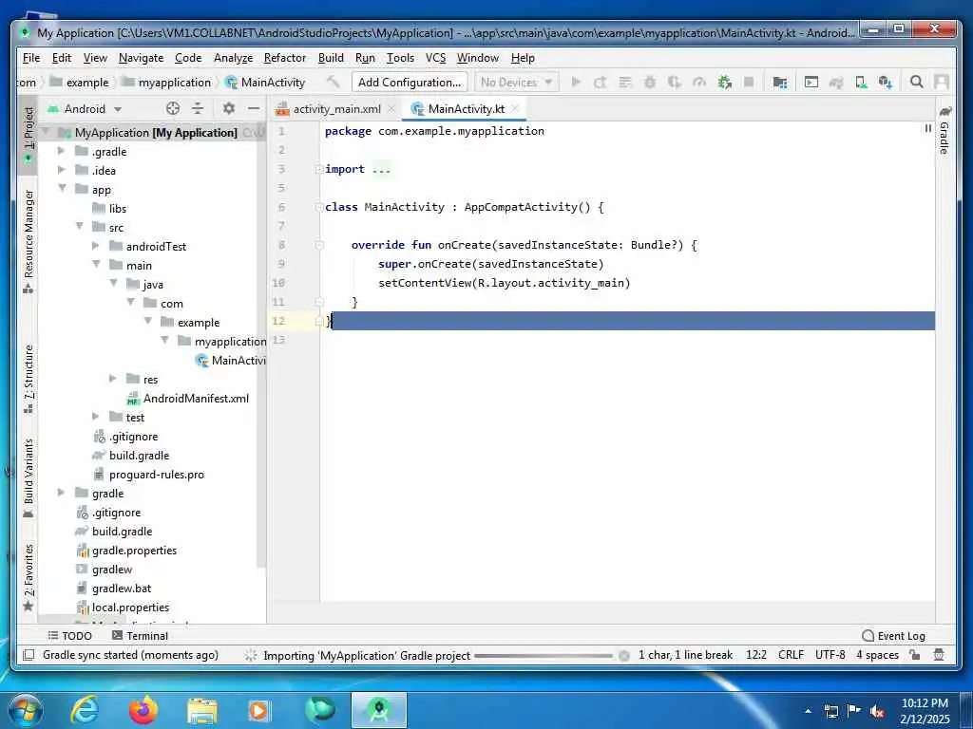This screenshot has height=729, width=973.
Task: Click the Apply Code Changes icon
Action: pos(625,82)
